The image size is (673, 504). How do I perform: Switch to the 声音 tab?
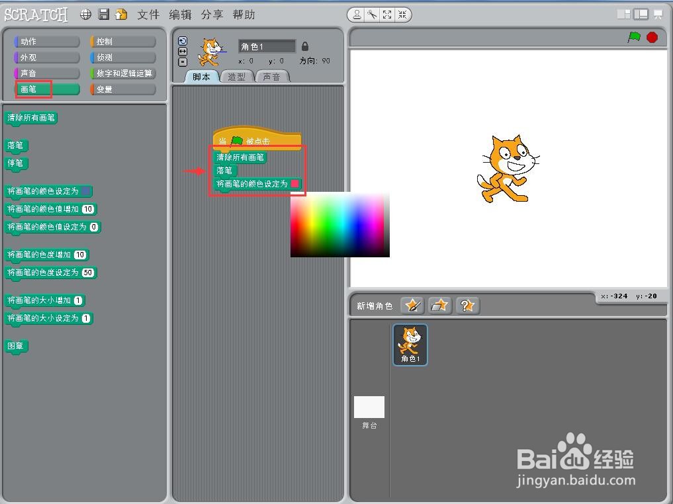point(272,76)
